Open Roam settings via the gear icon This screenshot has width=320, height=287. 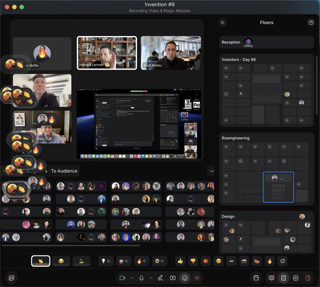[x=296, y=278]
